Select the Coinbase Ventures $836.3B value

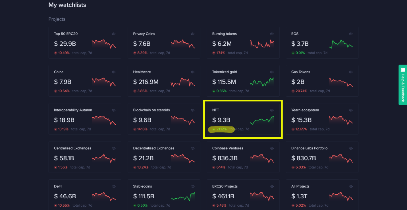pos(225,158)
